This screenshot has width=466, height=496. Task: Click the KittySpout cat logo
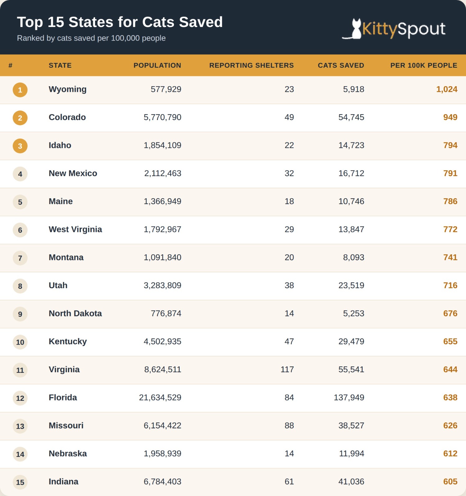394,29
